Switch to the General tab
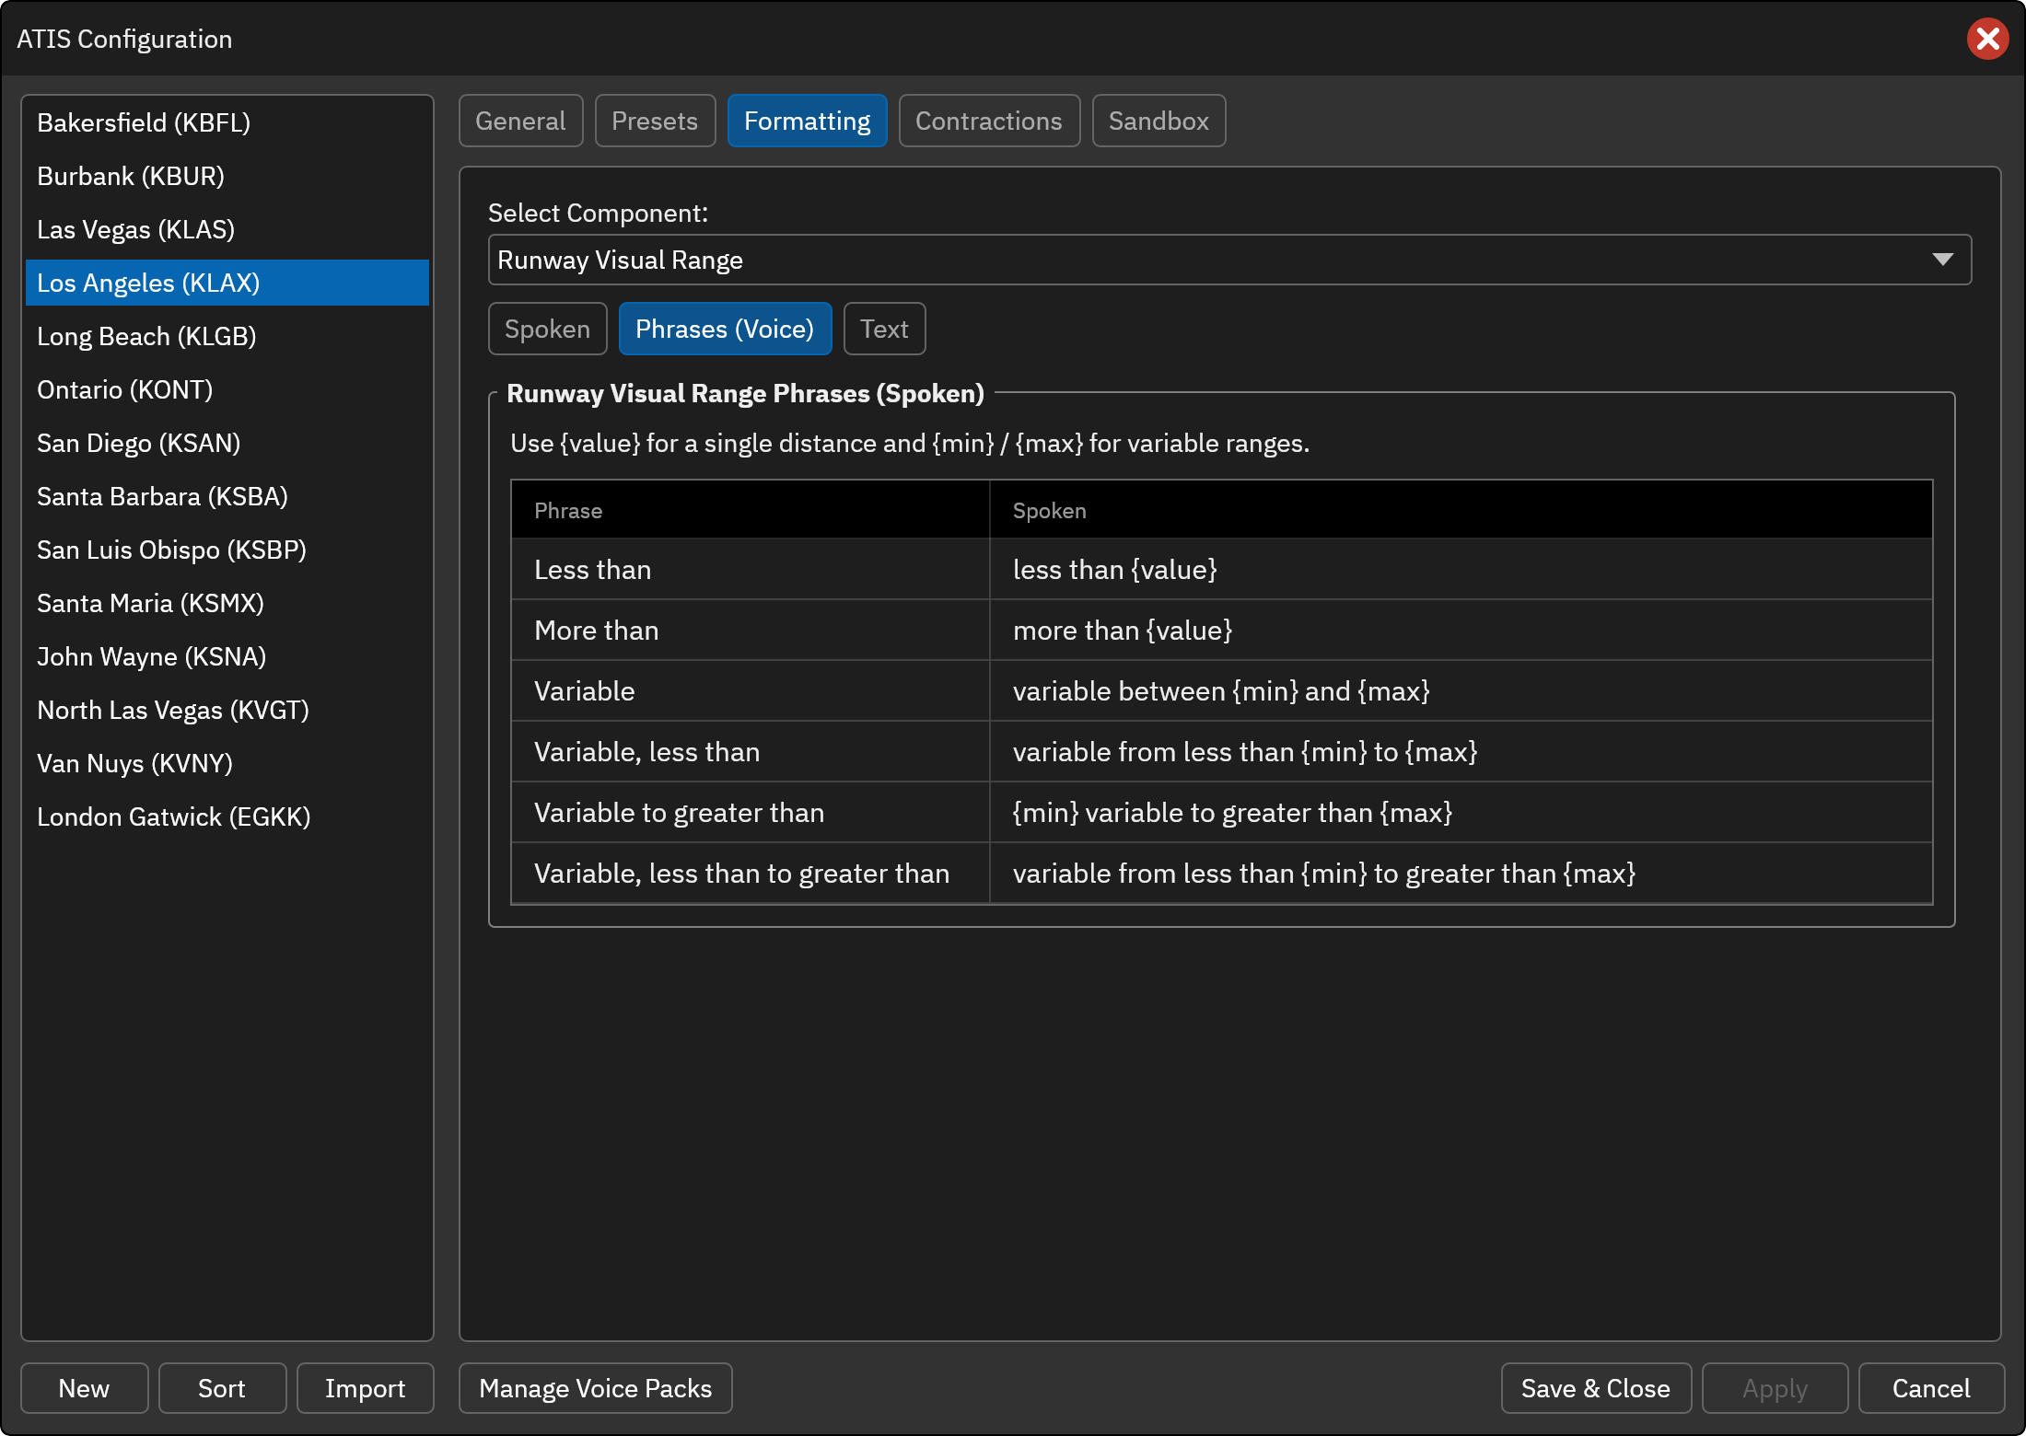Viewport: 2026px width, 1436px height. tap(520, 121)
